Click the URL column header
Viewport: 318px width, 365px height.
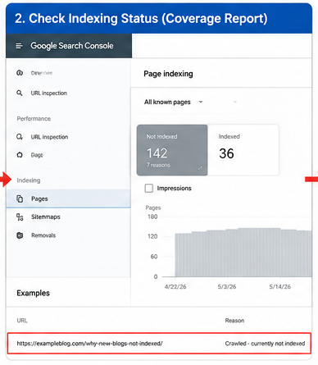22,321
